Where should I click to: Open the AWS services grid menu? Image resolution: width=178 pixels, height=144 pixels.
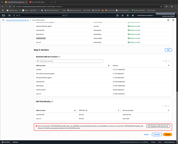point(10,15)
